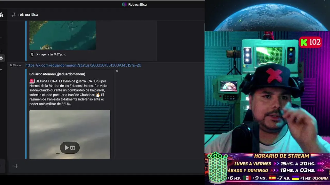
Task: Open the video in a pop-out window
Action: 73,148
